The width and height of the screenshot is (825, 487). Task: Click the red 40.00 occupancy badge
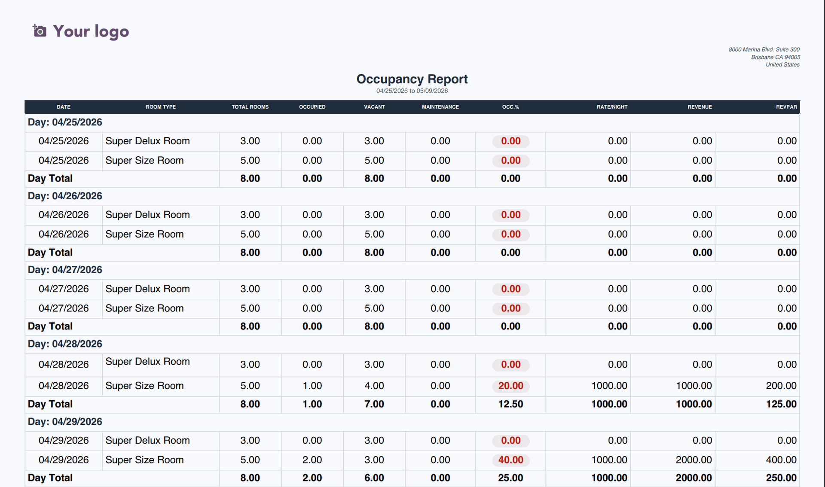pyautogui.click(x=510, y=460)
